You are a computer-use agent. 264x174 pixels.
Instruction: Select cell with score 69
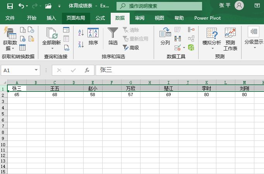[x=168, y=95]
